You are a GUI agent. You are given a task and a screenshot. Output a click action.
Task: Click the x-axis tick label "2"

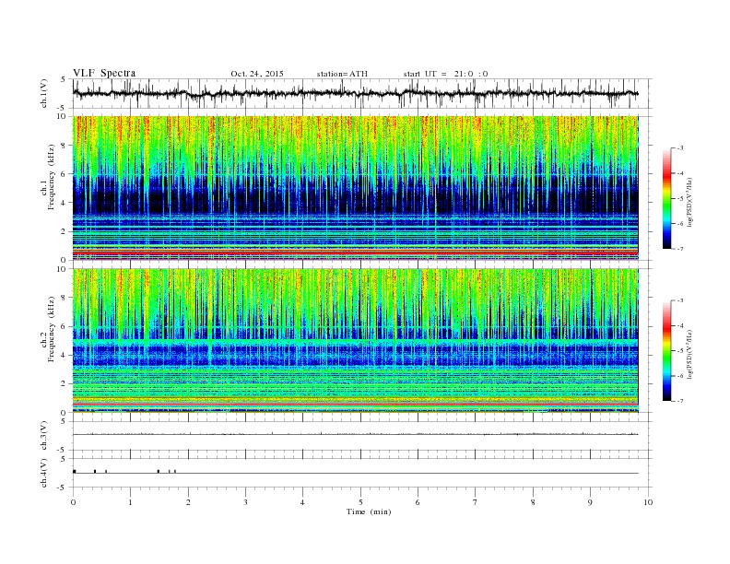(188, 502)
